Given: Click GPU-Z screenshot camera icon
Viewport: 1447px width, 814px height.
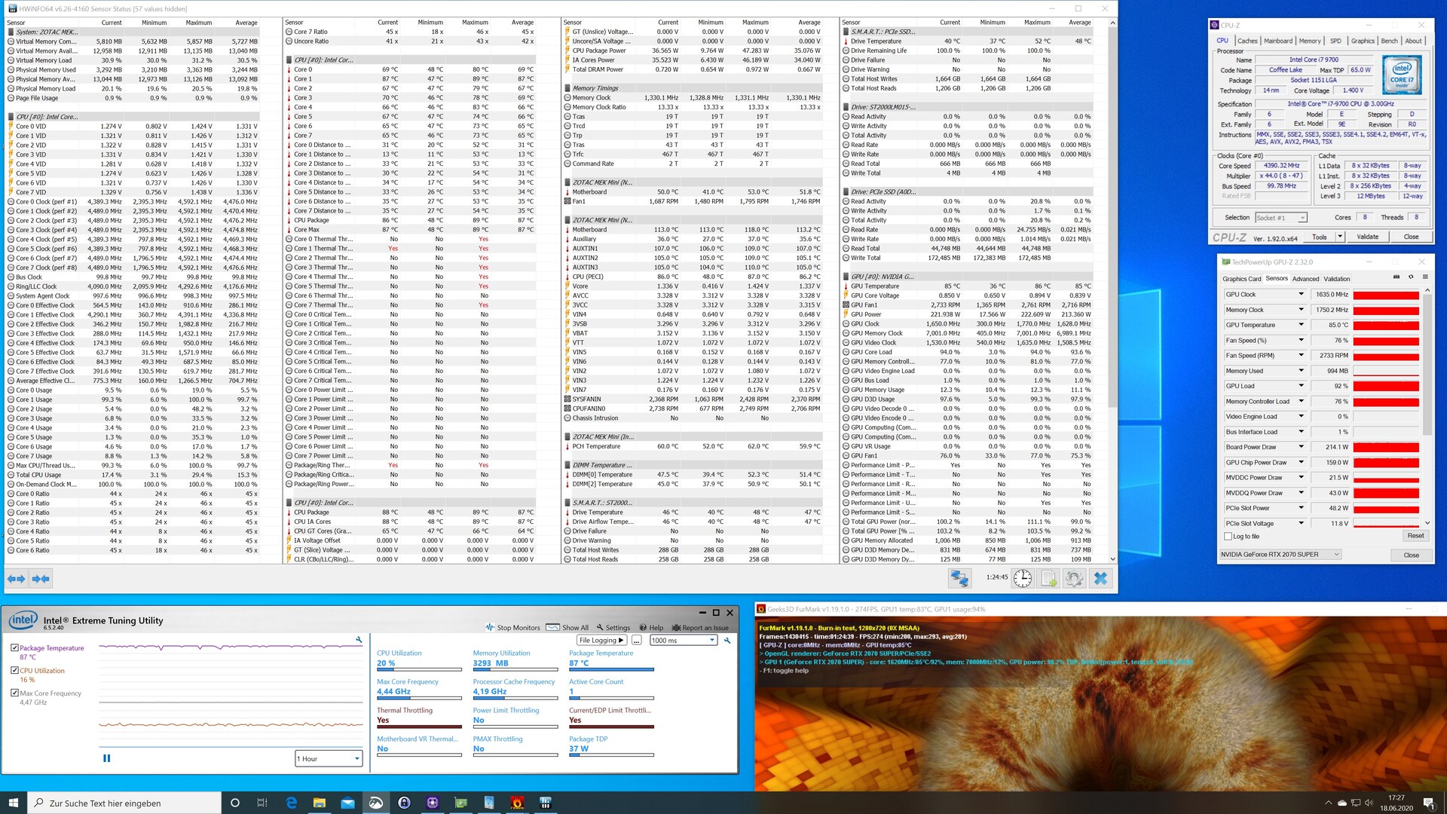Looking at the screenshot, I should click(1396, 277).
